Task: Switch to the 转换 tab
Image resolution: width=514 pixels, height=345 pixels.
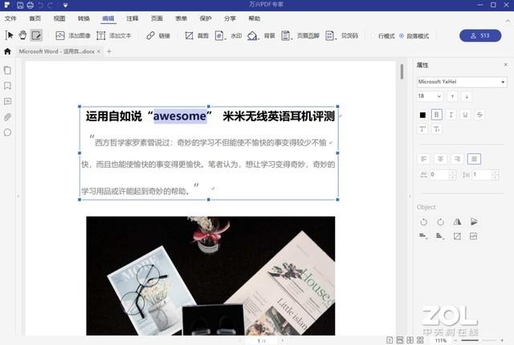Action: [84, 18]
